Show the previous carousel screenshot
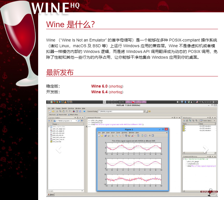The image size is (224, 200). [59, 149]
